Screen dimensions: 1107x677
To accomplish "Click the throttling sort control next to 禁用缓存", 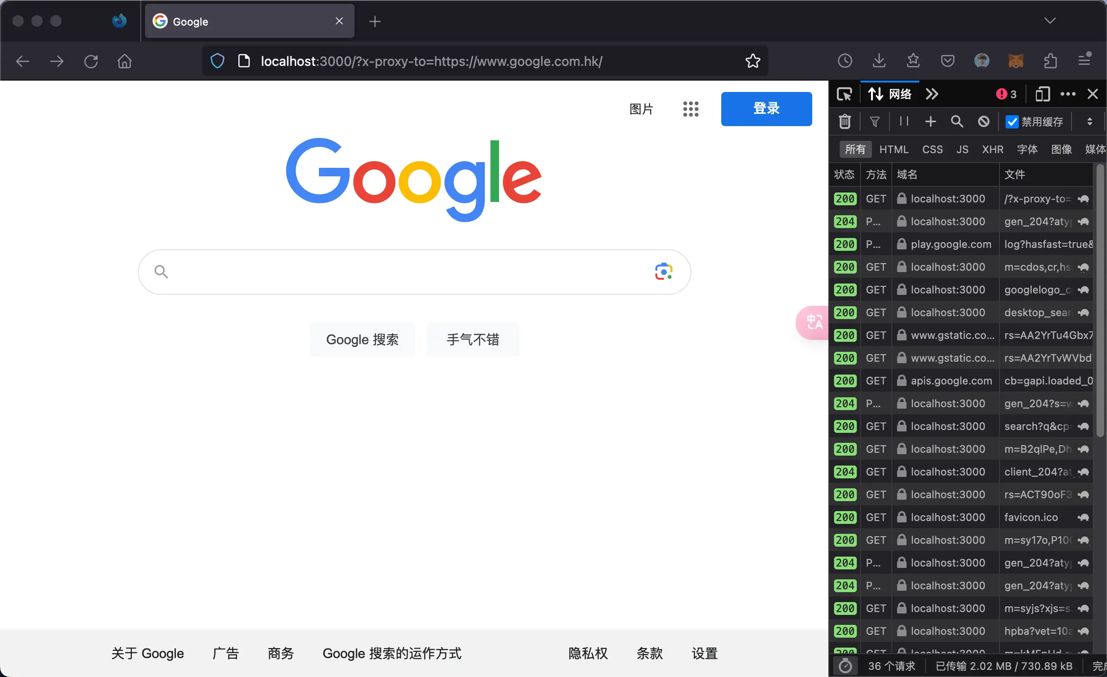I will coord(1089,122).
